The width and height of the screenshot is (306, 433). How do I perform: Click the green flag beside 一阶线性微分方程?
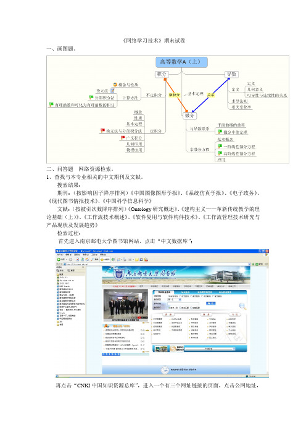[220, 146]
